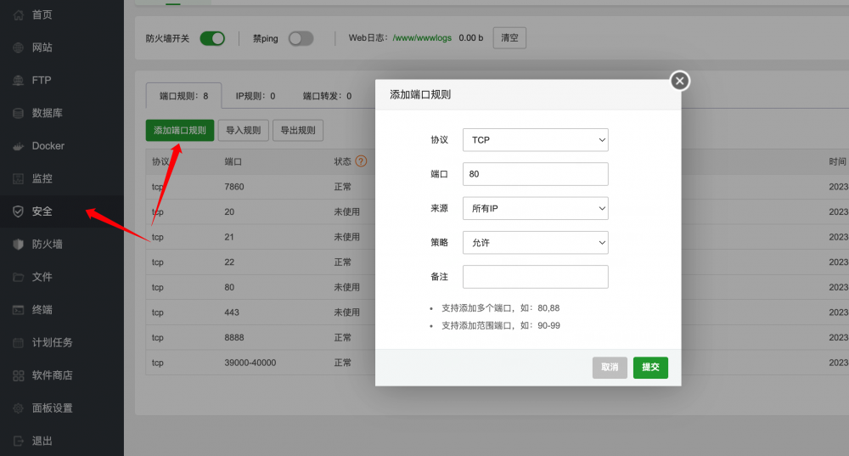Close the add port rule dialog

pos(678,81)
